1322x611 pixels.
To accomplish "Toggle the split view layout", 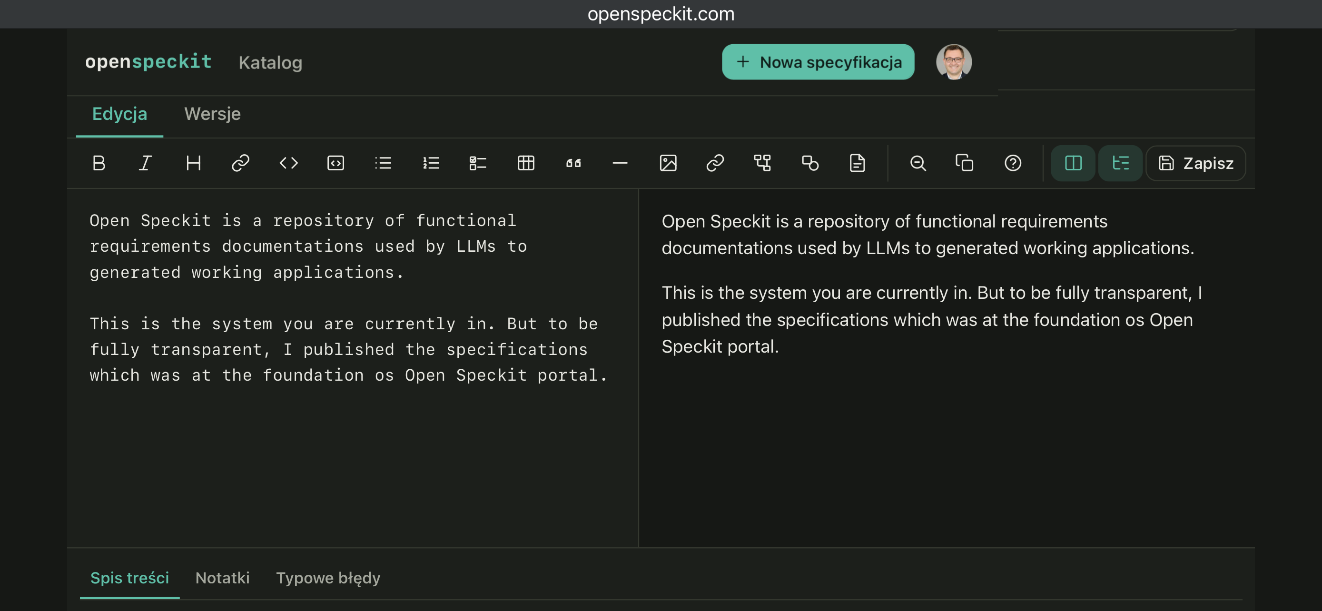I will click(x=1073, y=163).
